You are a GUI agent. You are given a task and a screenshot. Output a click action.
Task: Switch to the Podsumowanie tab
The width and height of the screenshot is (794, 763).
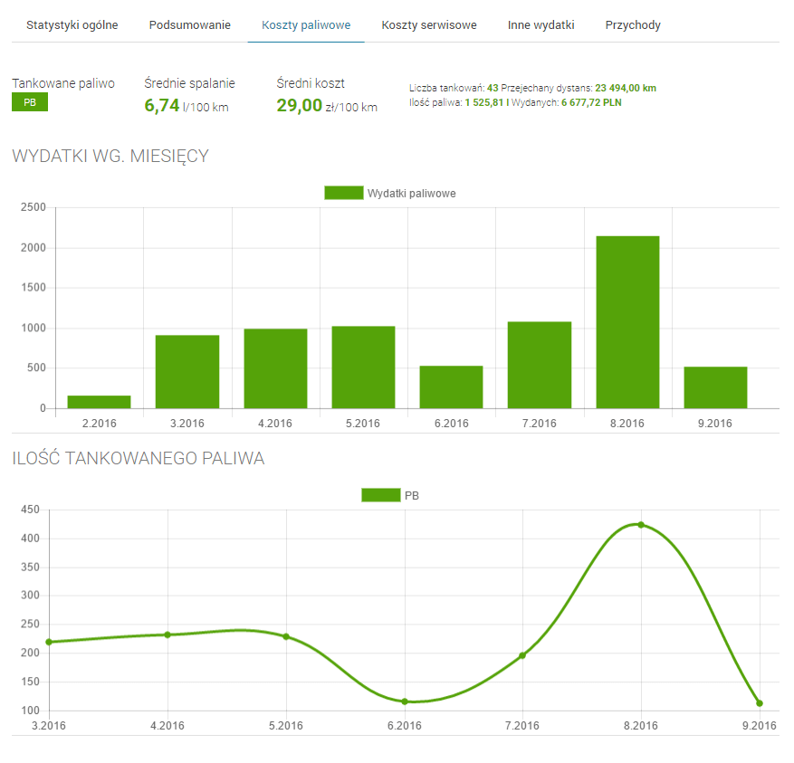pos(189,25)
